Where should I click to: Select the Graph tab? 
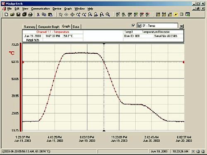tap(66, 26)
